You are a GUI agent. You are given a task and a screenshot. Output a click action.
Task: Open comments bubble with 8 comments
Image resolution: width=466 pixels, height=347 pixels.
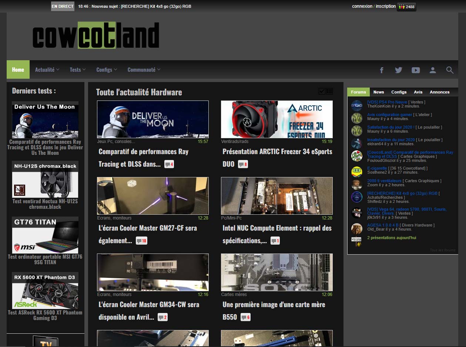point(243,164)
